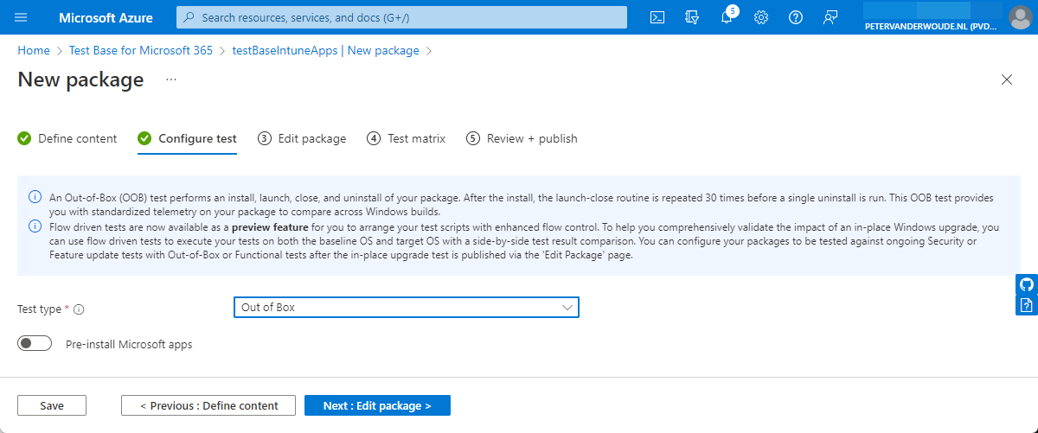This screenshot has width=1038, height=433.
Task: Open the Azure portal hamburger menu
Action: (x=22, y=17)
